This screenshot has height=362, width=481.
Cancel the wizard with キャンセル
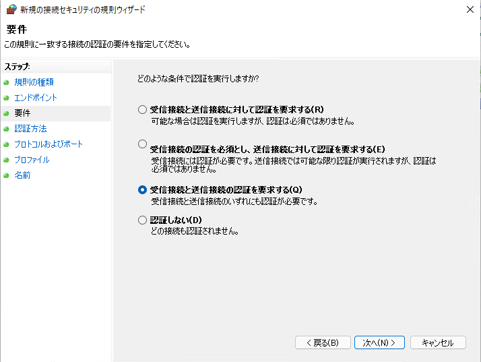click(x=438, y=342)
